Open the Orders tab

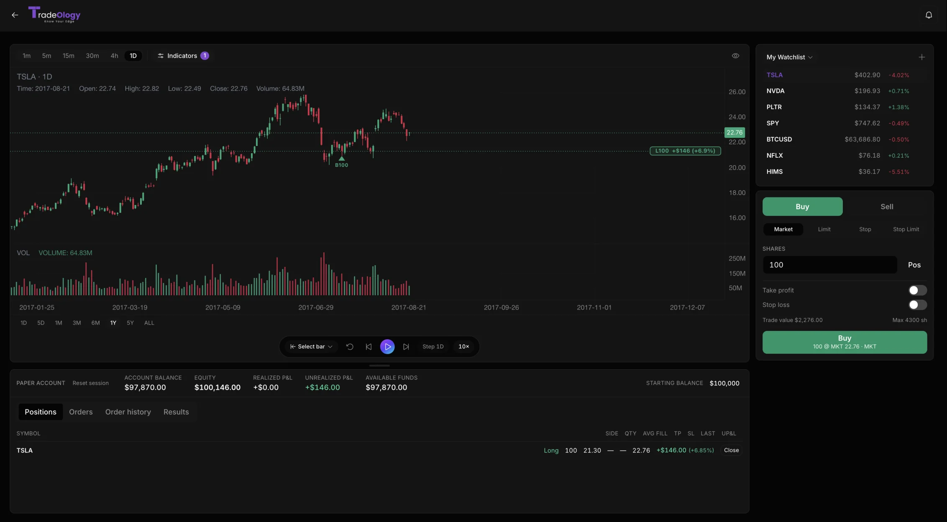click(81, 412)
